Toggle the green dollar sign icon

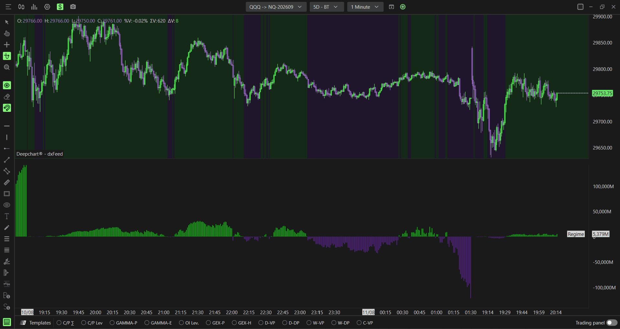point(60,7)
